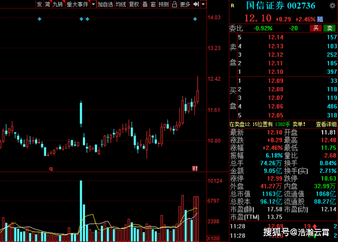Click the X100 volume scale label
The image size is (338, 242).
[213, 238]
